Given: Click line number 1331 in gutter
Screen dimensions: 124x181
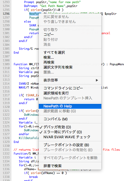Looking at the screenshot, I should coord(6,150).
